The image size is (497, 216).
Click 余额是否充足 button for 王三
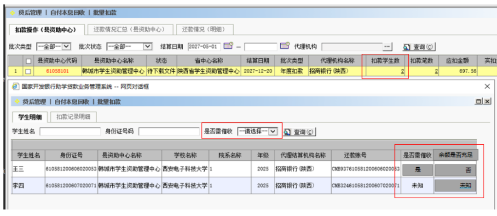pyautogui.click(x=455, y=170)
